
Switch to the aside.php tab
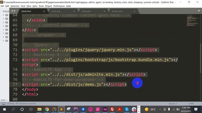point(56,11)
